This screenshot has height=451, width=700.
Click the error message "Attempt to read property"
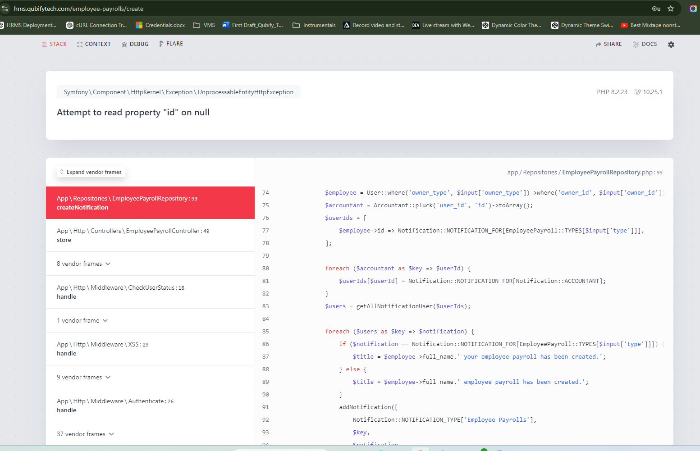click(x=133, y=112)
